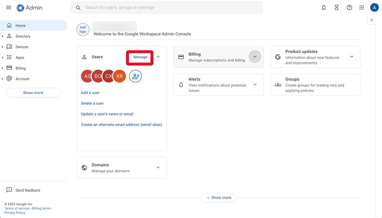The height and width of the screenshot is (218, 382).
Task: Open the Google Workspace apps grid
Action: pos(362,7)
